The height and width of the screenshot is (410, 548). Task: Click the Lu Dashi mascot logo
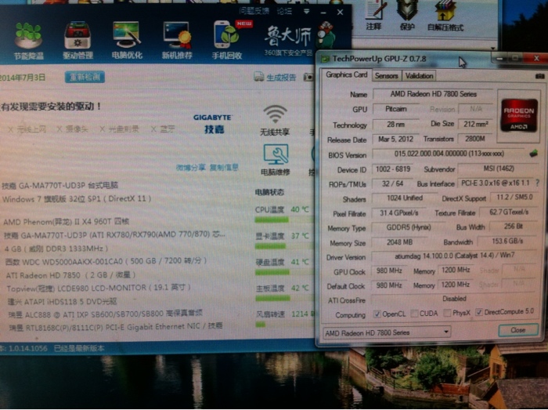point(326,35)
